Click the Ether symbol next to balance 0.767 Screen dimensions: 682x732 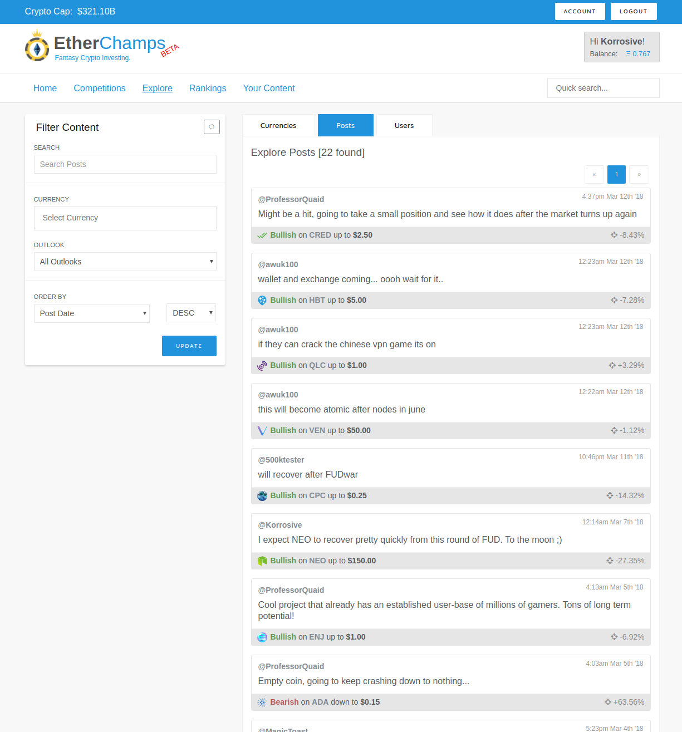pyautogui.click(x=628, y=54)
